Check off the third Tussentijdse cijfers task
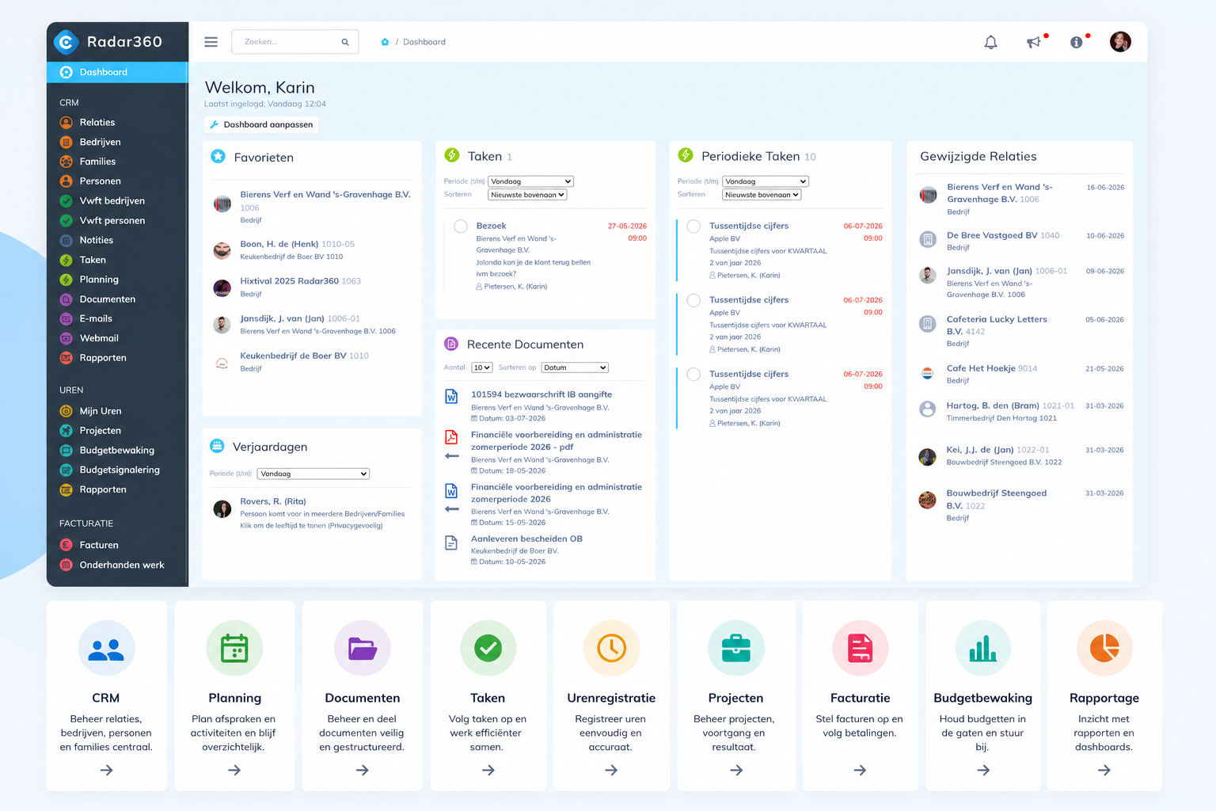 click(x=693, y=375)
